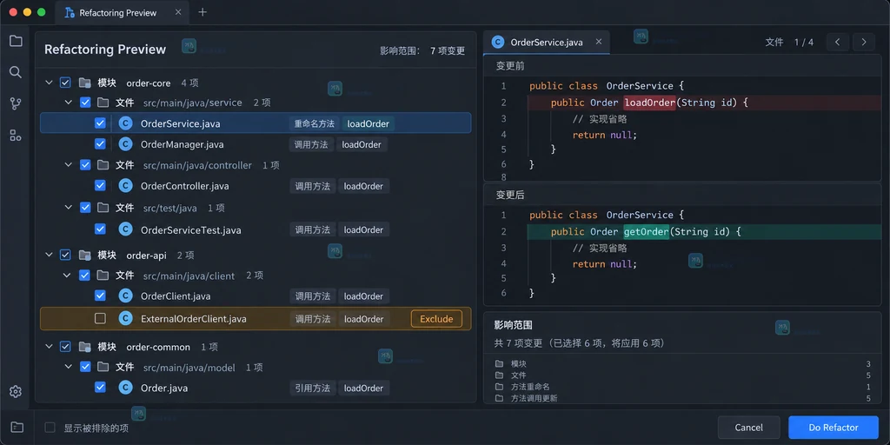Screen dimensions: 890x445
Task: Click the 方法重命名 summary row
Action: [x=682, y=387]
